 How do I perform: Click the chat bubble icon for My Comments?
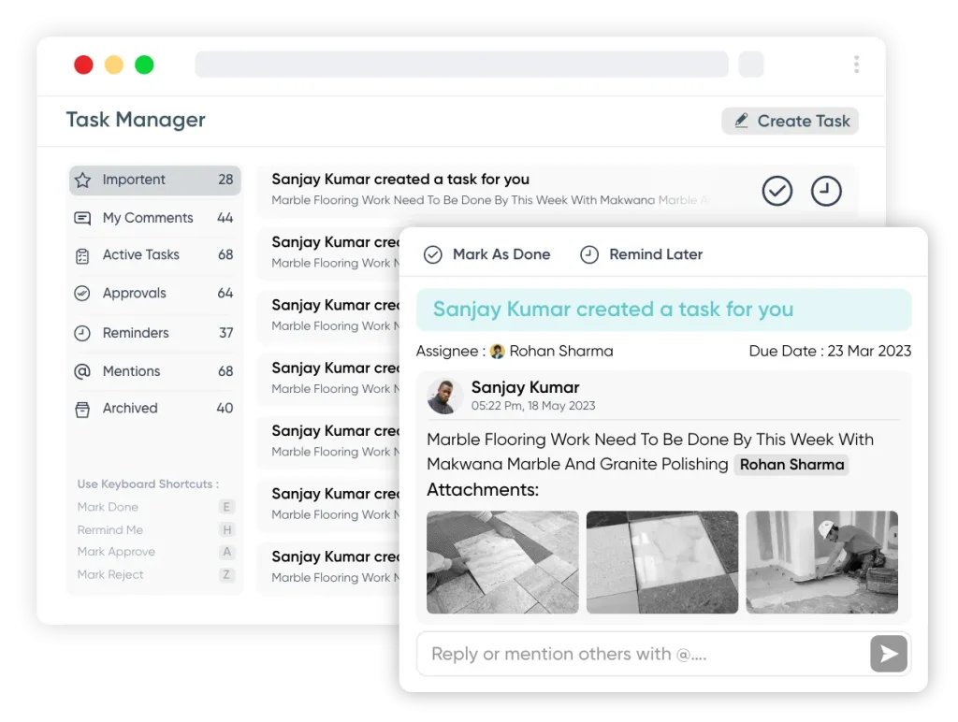(82, 218)
